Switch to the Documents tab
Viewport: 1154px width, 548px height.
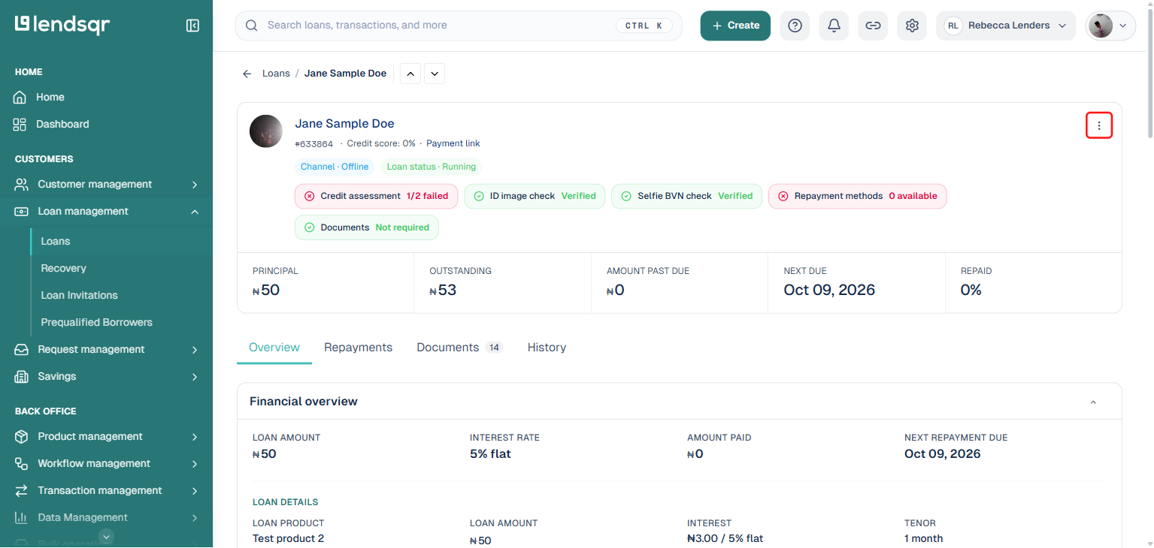[x=459, y=348]
